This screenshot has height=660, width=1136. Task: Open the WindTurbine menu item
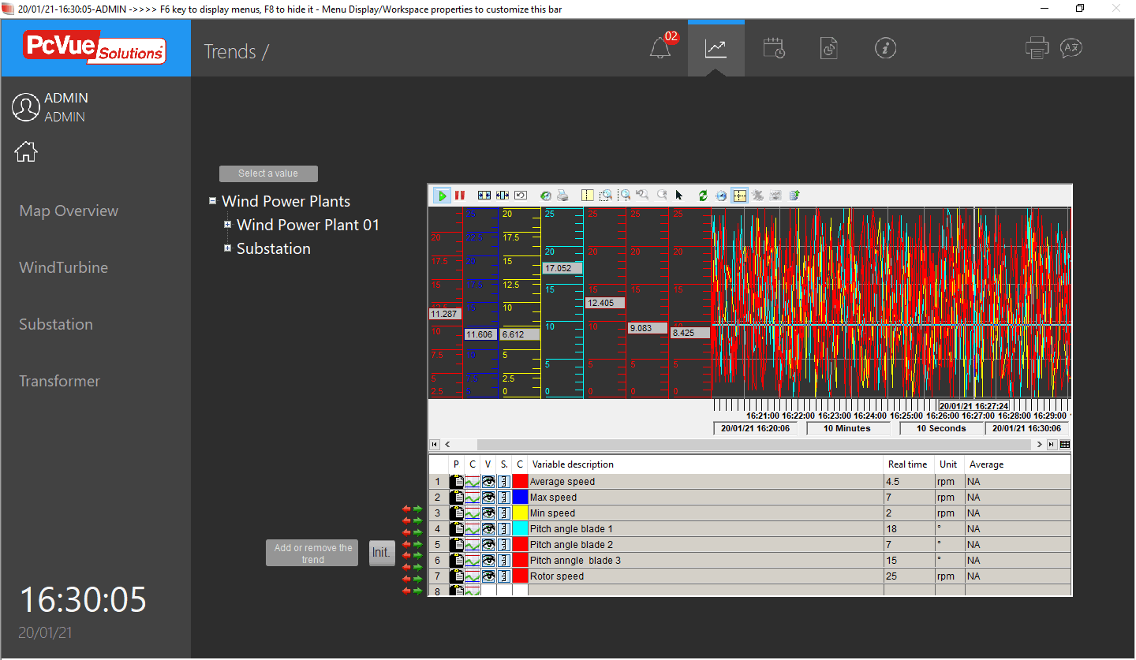tap(63, 267)
